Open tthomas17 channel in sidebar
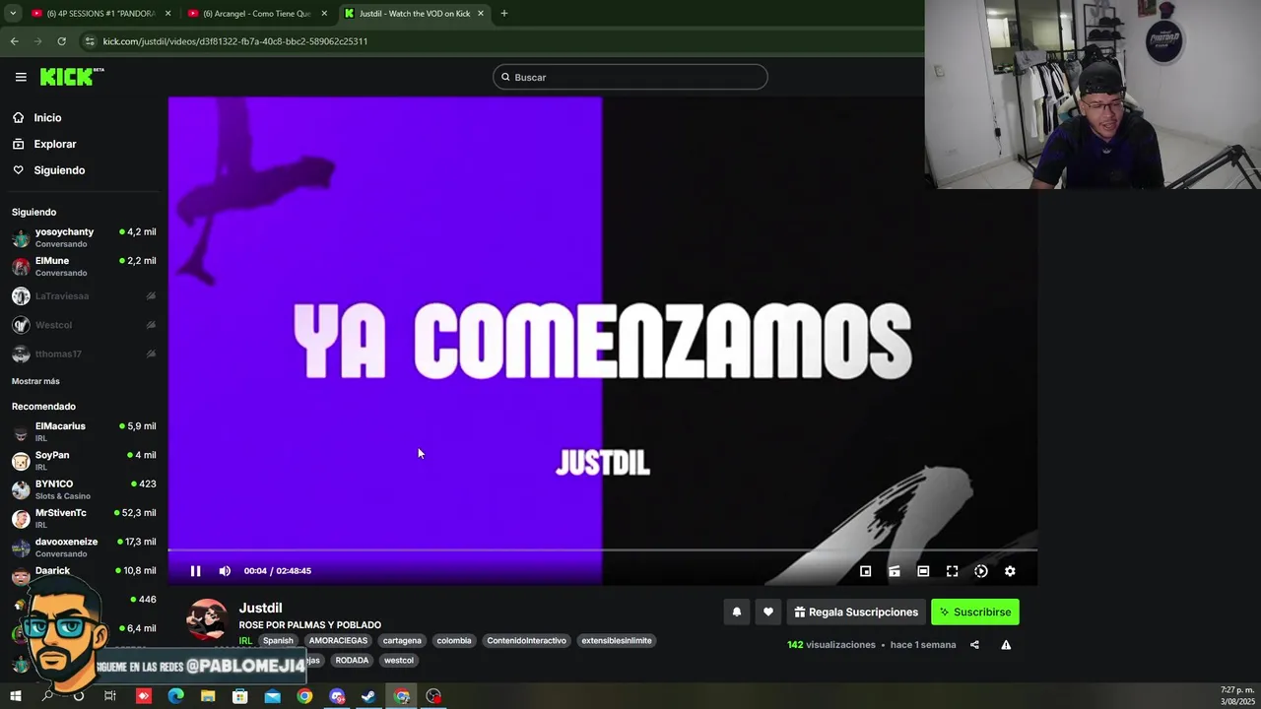 click(x=84, y=354)
